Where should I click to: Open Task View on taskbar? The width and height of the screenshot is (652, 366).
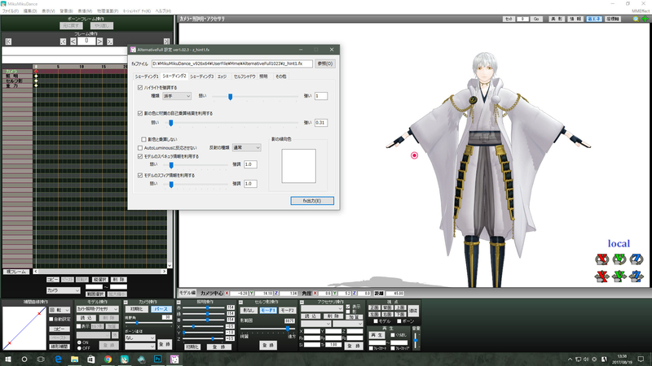[x=41, y=359]
